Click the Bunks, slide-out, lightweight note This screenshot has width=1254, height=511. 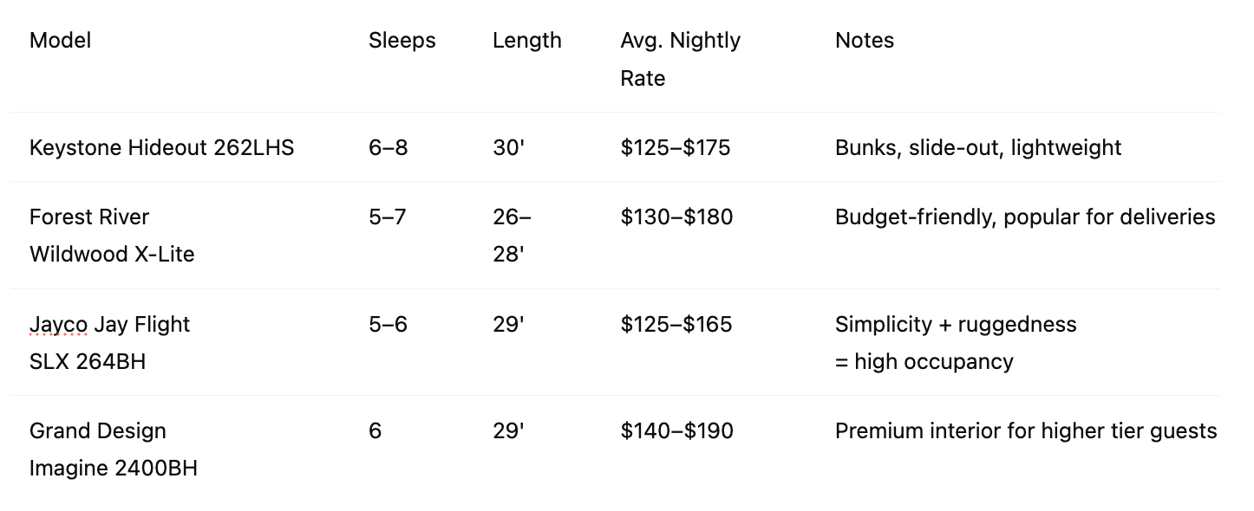click(x=978, y=148)
